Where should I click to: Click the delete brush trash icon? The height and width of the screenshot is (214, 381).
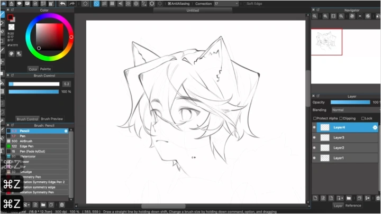[x=62, y=204]
